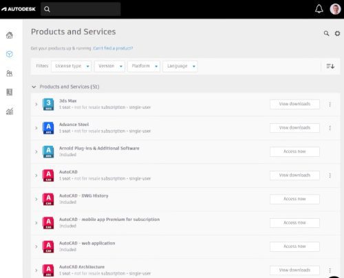This screenshot has width=344, height=278.
Task: Expand the AutoCAD mobile app Premium row
Action: point(36,223)
